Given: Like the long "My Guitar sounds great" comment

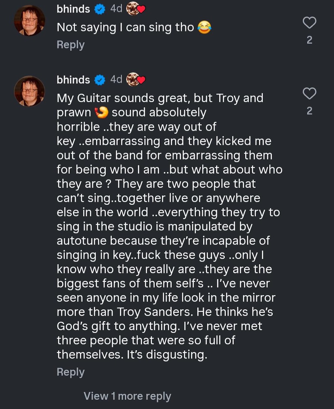Looking at the screenshot, I should point(309,94).
